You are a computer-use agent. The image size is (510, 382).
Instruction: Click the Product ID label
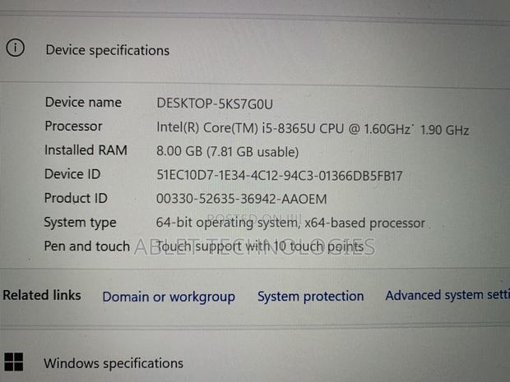(76, 198)
